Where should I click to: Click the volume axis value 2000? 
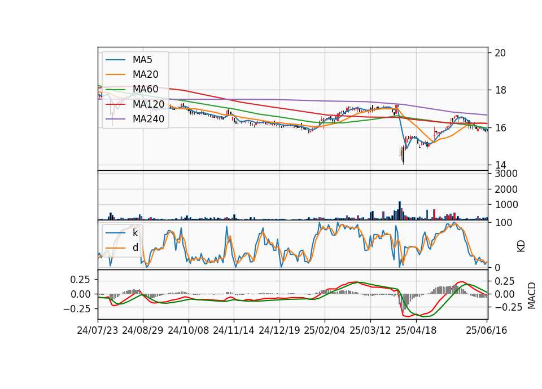(x=506, y=189)
